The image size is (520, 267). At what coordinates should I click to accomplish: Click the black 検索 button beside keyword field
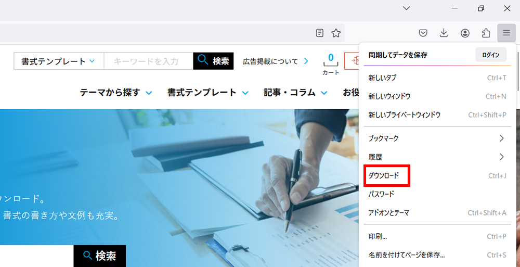[x=213, y=61]
